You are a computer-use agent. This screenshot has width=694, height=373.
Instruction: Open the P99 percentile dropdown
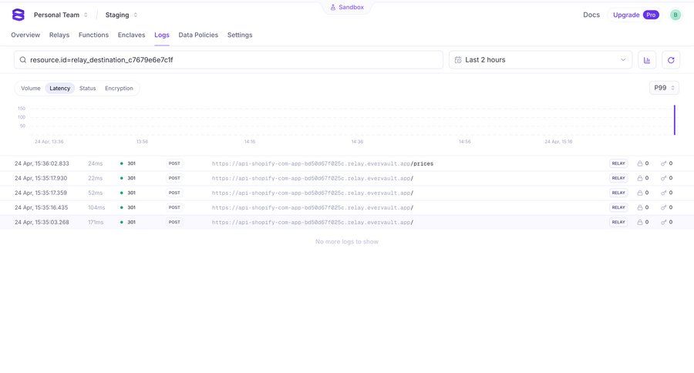click(x=664, y=88)
